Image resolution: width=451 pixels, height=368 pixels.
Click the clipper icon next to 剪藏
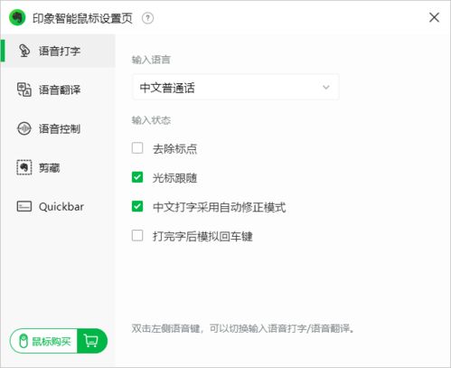[x=24, y=167]
